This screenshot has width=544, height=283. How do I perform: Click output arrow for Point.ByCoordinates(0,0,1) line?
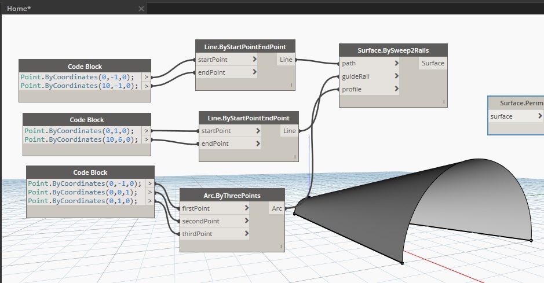(x=150, y=192)
